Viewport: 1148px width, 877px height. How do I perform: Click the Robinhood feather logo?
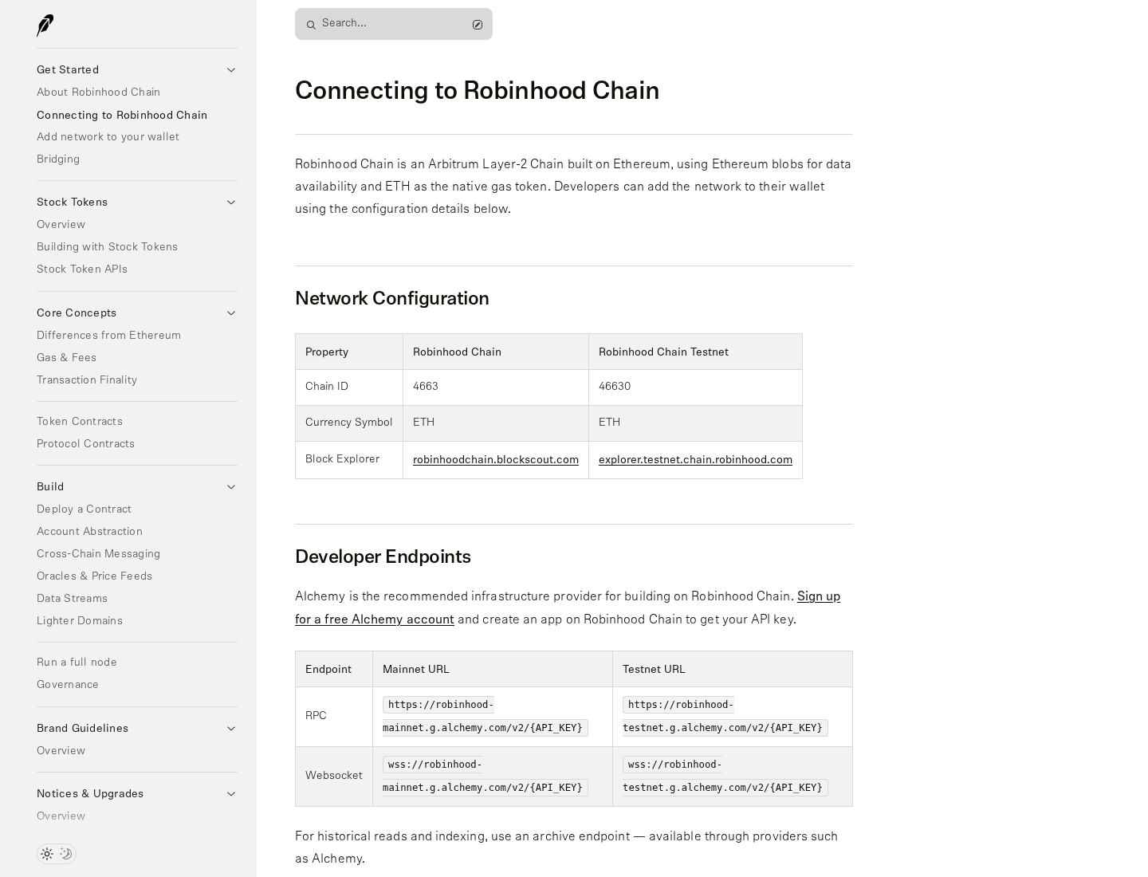45,26
